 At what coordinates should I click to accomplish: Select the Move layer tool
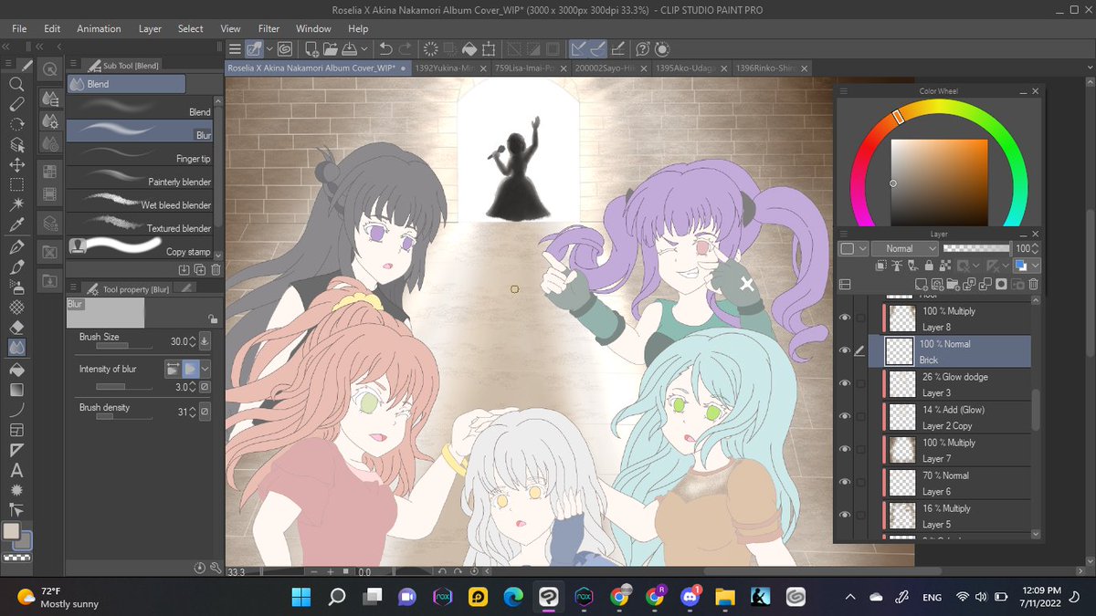coord(16,165)
